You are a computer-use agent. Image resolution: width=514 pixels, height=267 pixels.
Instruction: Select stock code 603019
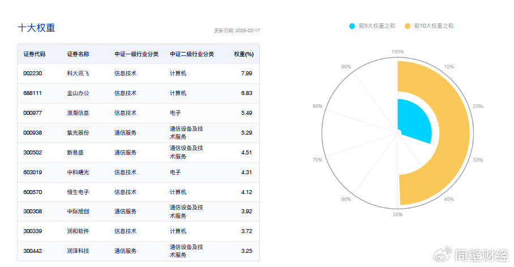click(x=32, y=173)
